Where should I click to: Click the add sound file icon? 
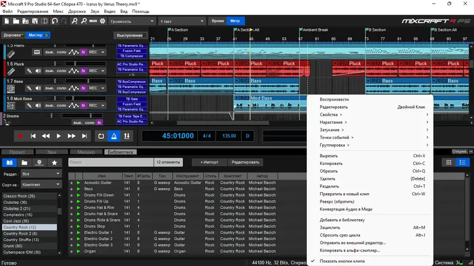point(25,21)
